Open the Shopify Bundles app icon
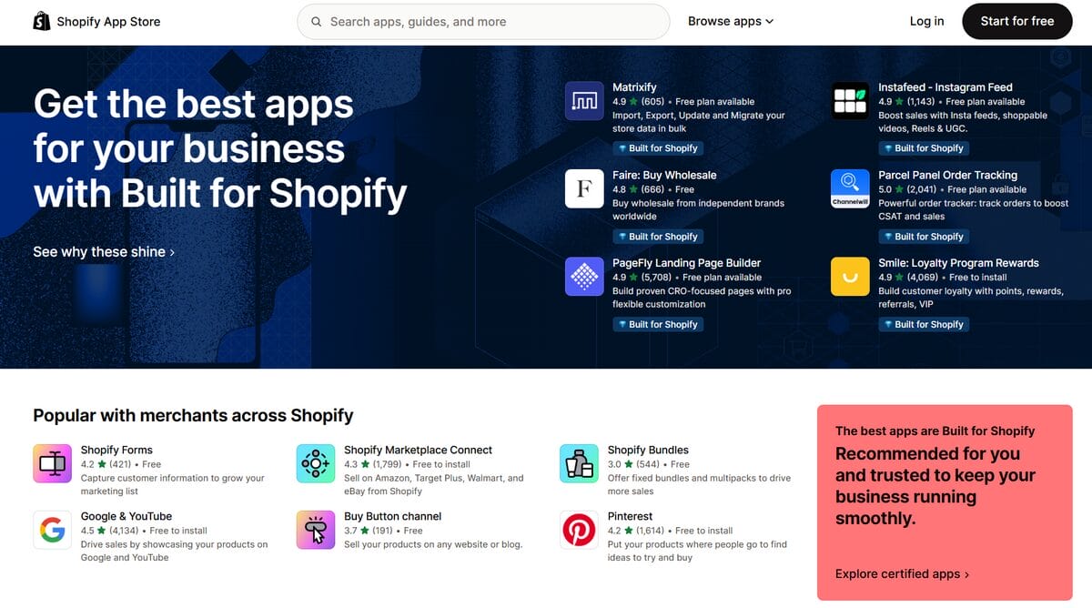1092x608 pixels. [578, 463]
